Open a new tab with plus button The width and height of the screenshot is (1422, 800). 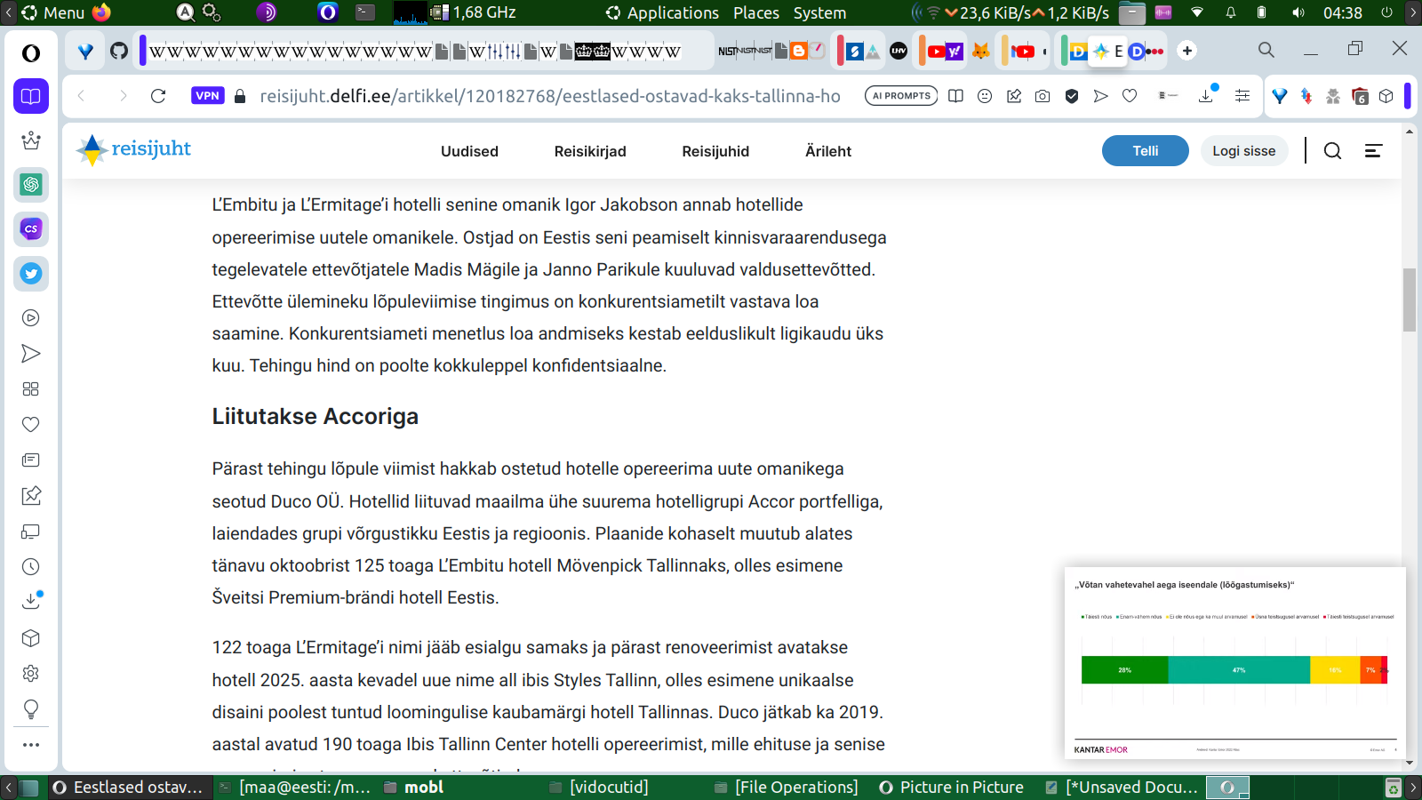[1187, 51]
